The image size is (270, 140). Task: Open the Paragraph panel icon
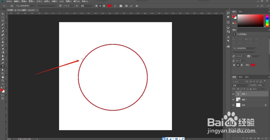(228, 41)
